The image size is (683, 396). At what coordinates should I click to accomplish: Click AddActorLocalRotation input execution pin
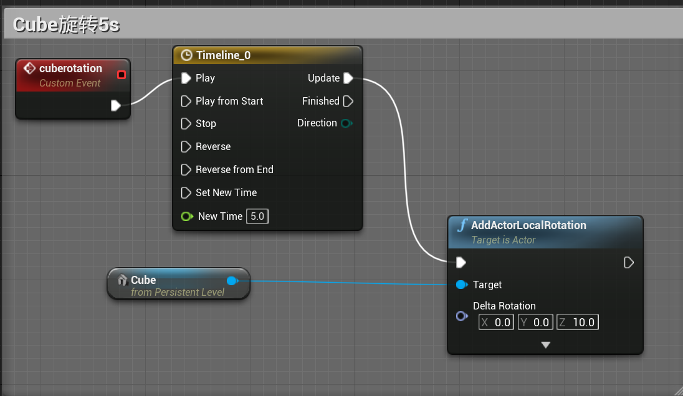[x=461, y=262]
